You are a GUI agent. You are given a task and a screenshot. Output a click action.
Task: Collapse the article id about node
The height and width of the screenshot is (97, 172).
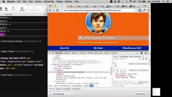[x=53, y=68]
